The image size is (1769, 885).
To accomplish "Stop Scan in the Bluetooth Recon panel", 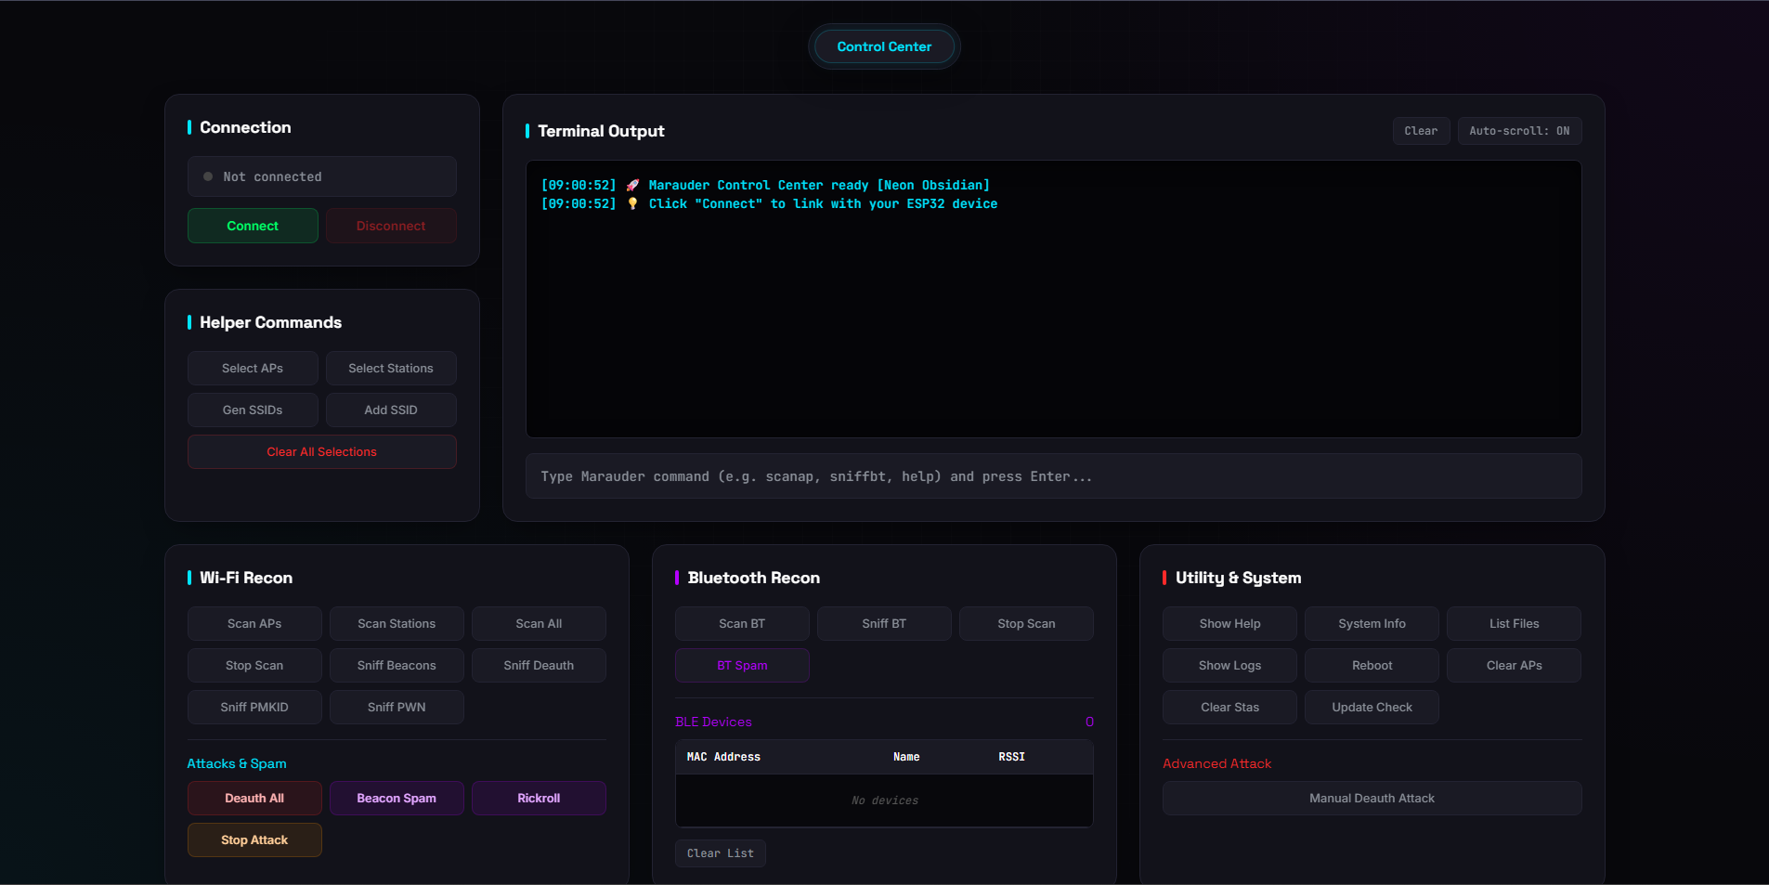I will click(x=1026, y=624).
